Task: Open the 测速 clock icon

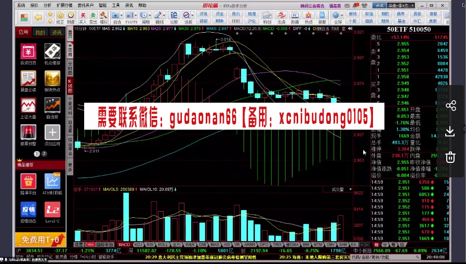Action: [x=71, y=18]
